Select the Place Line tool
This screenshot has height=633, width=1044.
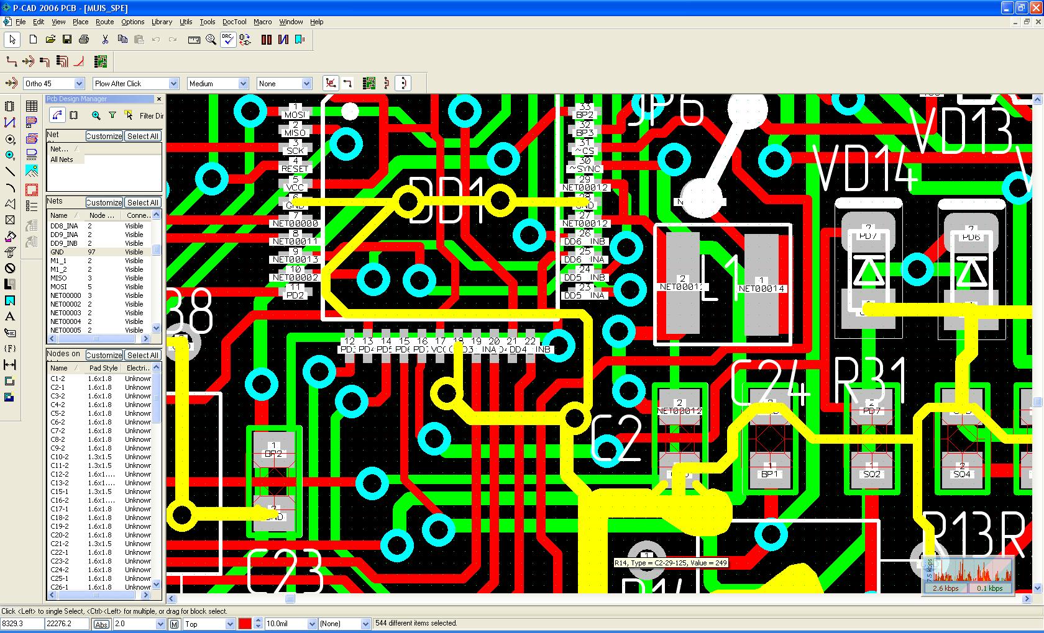(x=10, y=171)
